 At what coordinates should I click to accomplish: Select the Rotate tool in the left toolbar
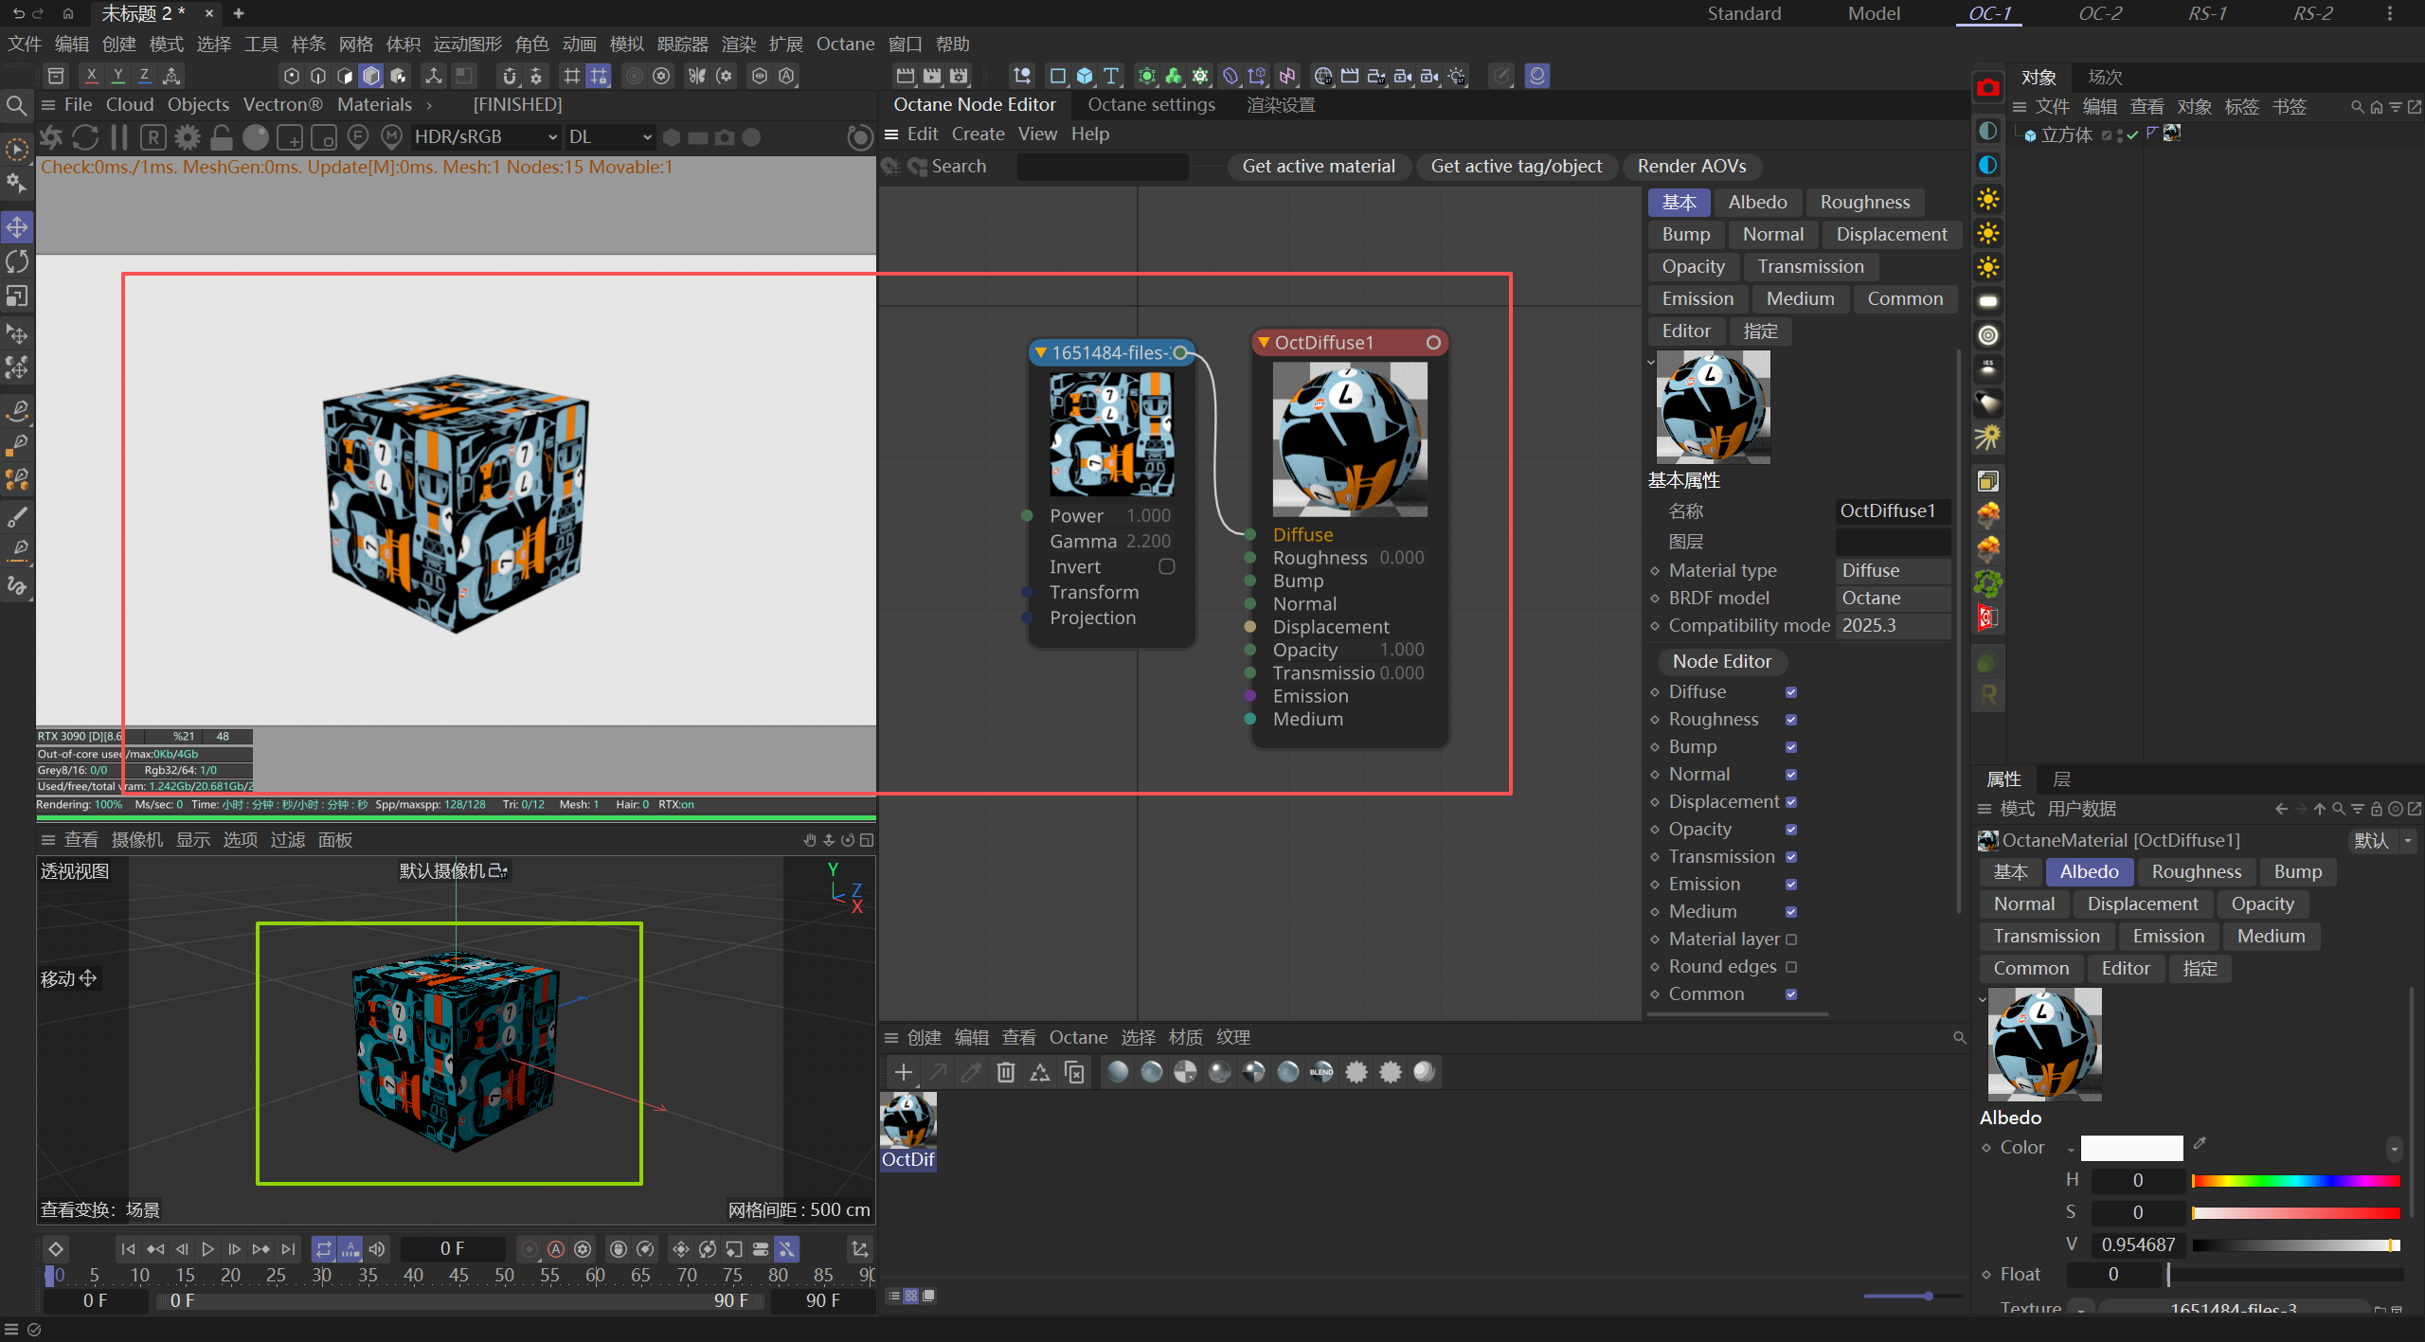click(16, 261)
